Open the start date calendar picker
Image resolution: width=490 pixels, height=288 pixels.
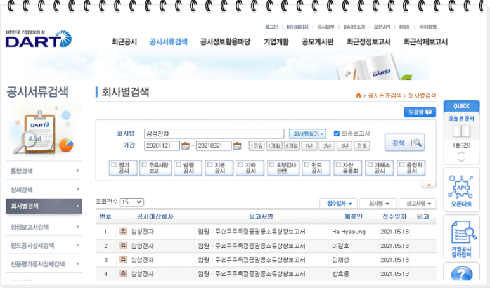[x=186, y=146]
